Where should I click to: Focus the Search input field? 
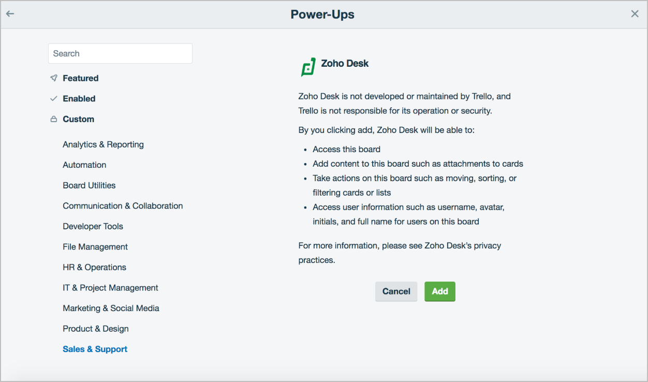[120, 53]
